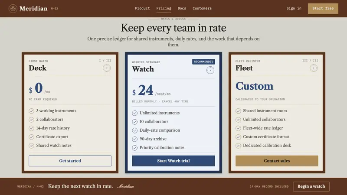Click the Start Watch trial button

(x=173, y=161)
